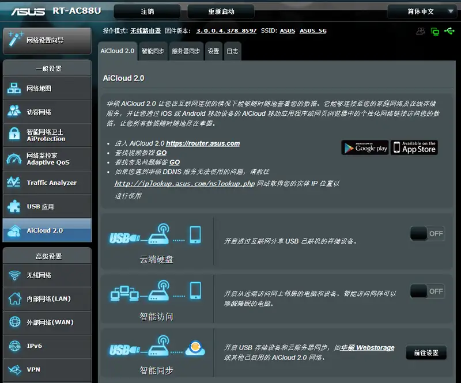Select 外部网络(WAN) menu label
This screenshot has width=461, height=383.
pyautogui.click(x=50, y=323)
